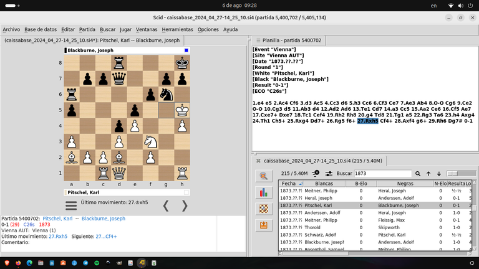This screenshot has width=479, height=269.
Task: Click the horizontal scrollbar of the game list
Action: [x=375, y=253]
